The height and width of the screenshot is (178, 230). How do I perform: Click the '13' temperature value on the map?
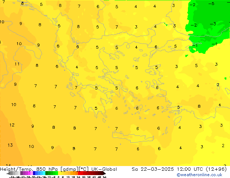click(10, 145)
